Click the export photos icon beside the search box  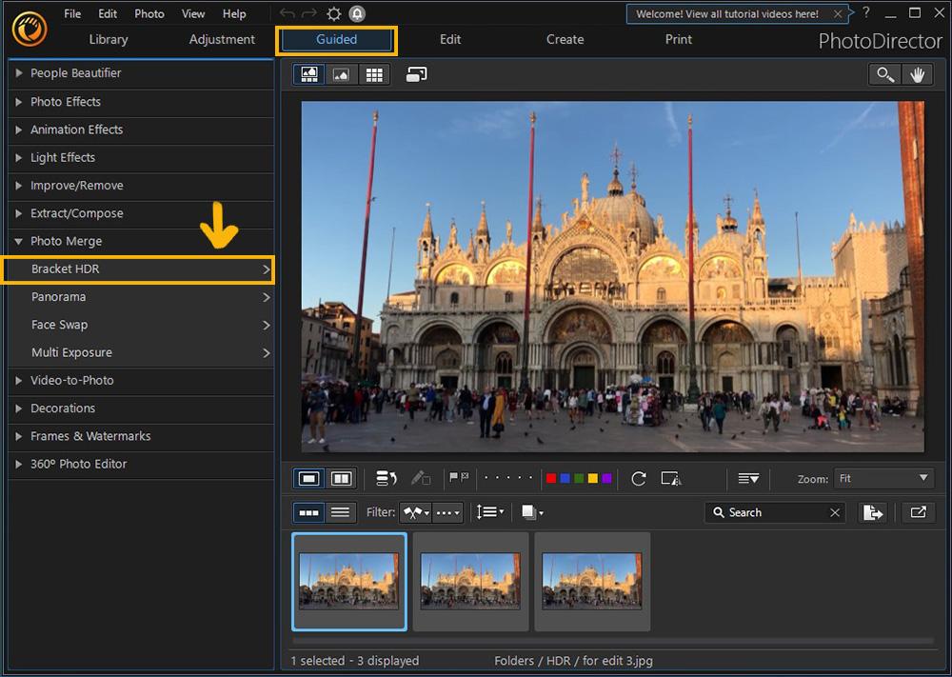[873, 512]
